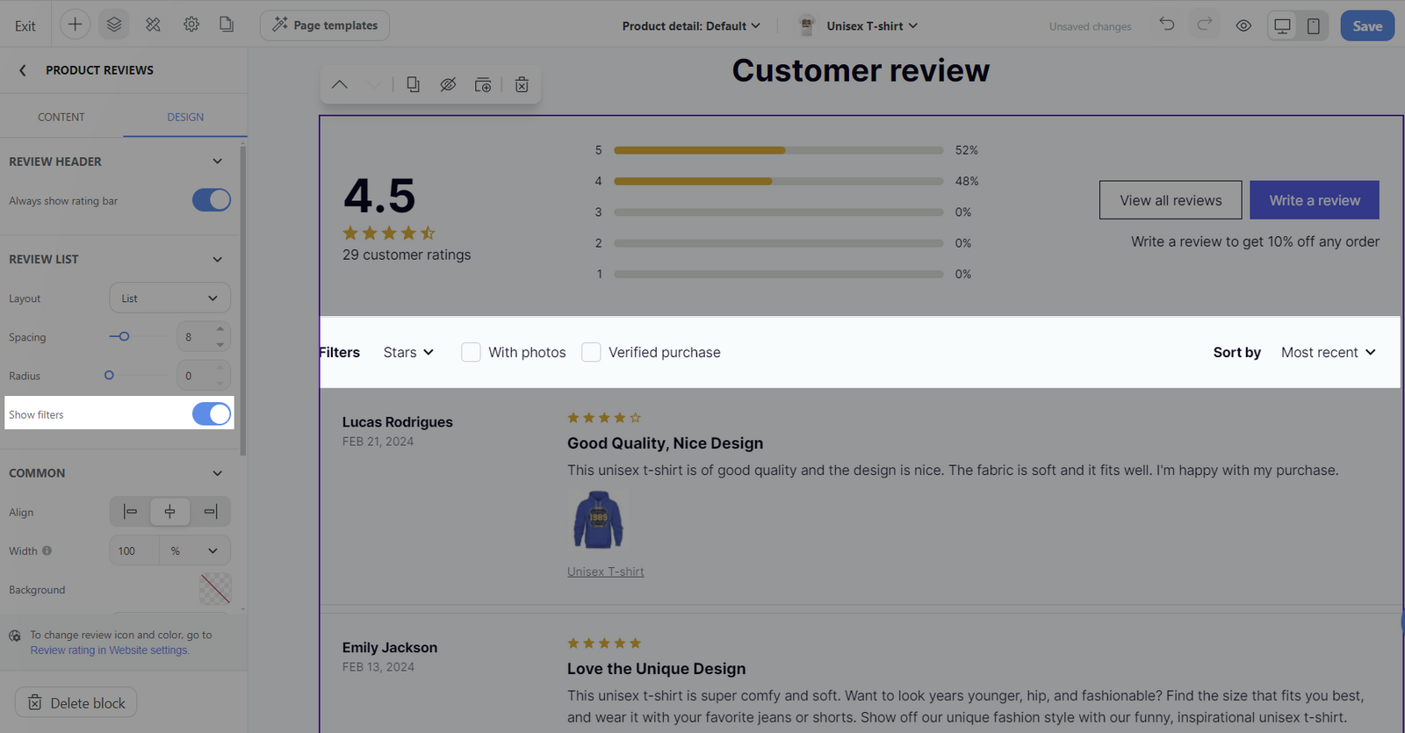
Task: Delete block from floating toolbar
Action: (522, 84)
